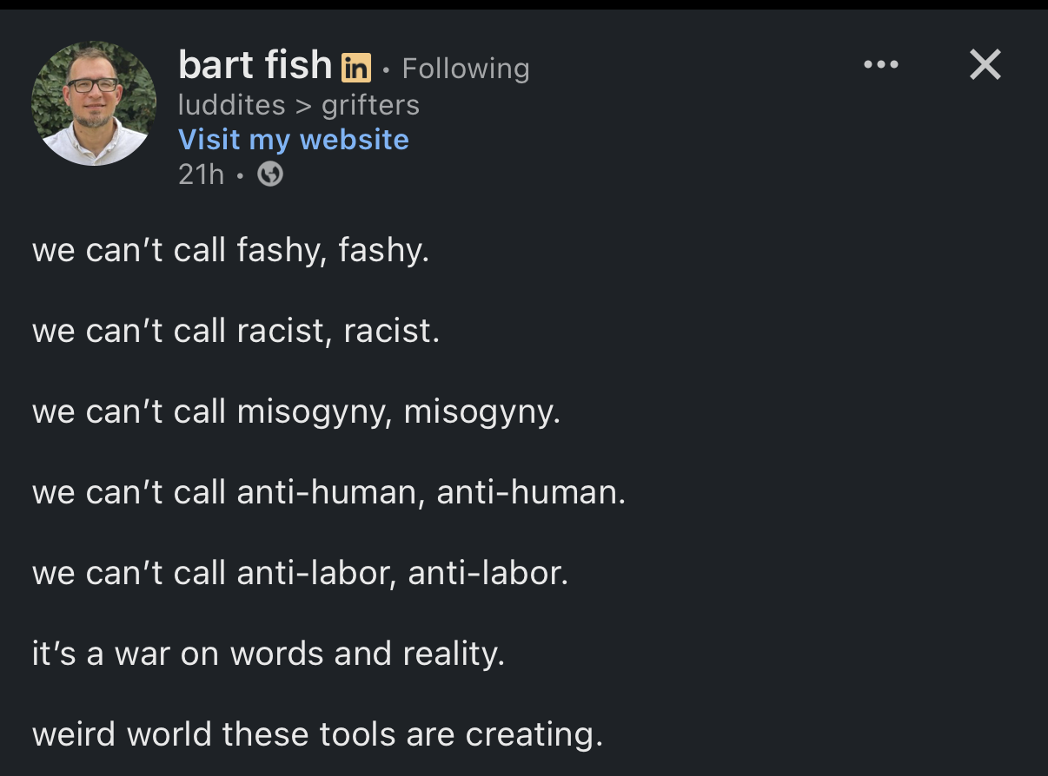The image size is (1048, 776).
Task: Close the post with the X icon
Action: (x=985, y=65)
